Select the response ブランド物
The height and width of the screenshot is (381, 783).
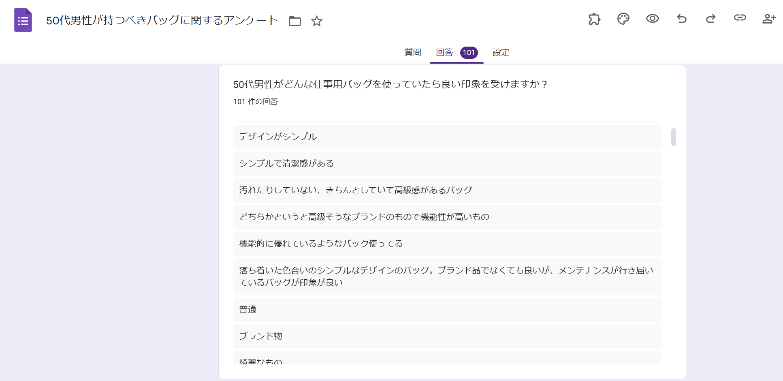tap(447, 336)
